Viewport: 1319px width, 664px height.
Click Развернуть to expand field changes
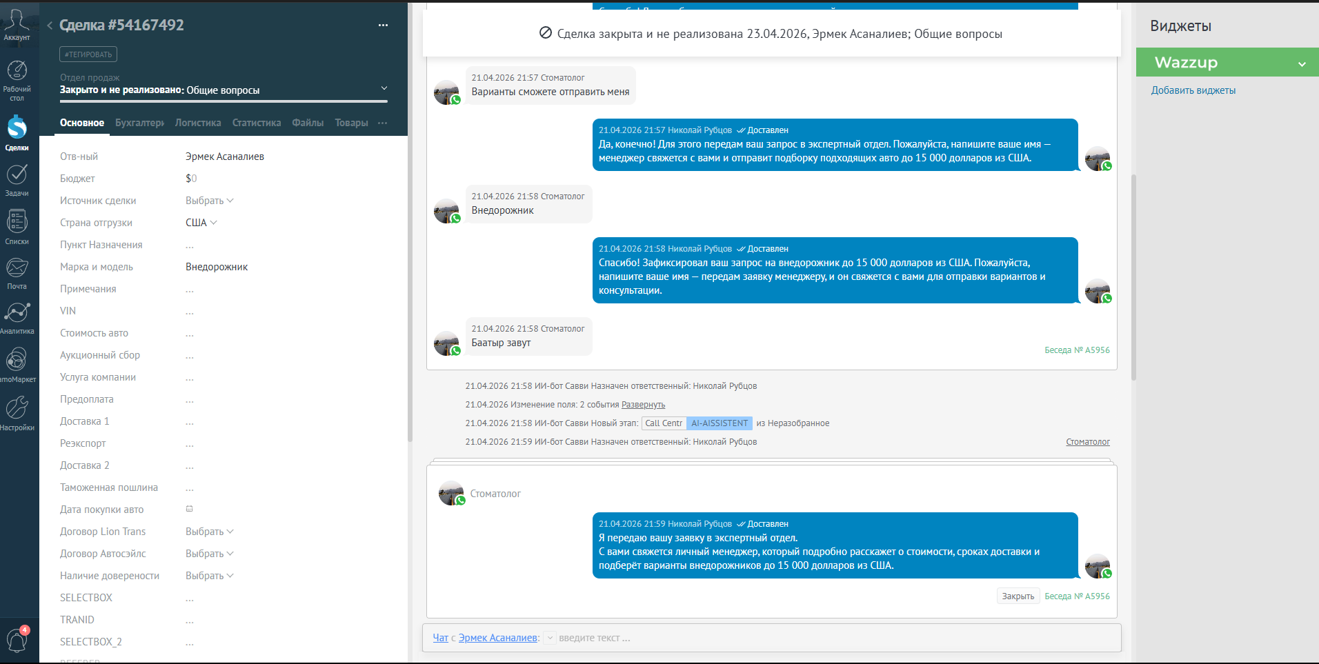click(643, 405)
